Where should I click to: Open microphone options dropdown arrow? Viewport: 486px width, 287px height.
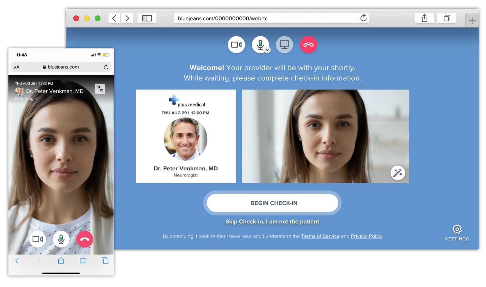pos(267,50)
